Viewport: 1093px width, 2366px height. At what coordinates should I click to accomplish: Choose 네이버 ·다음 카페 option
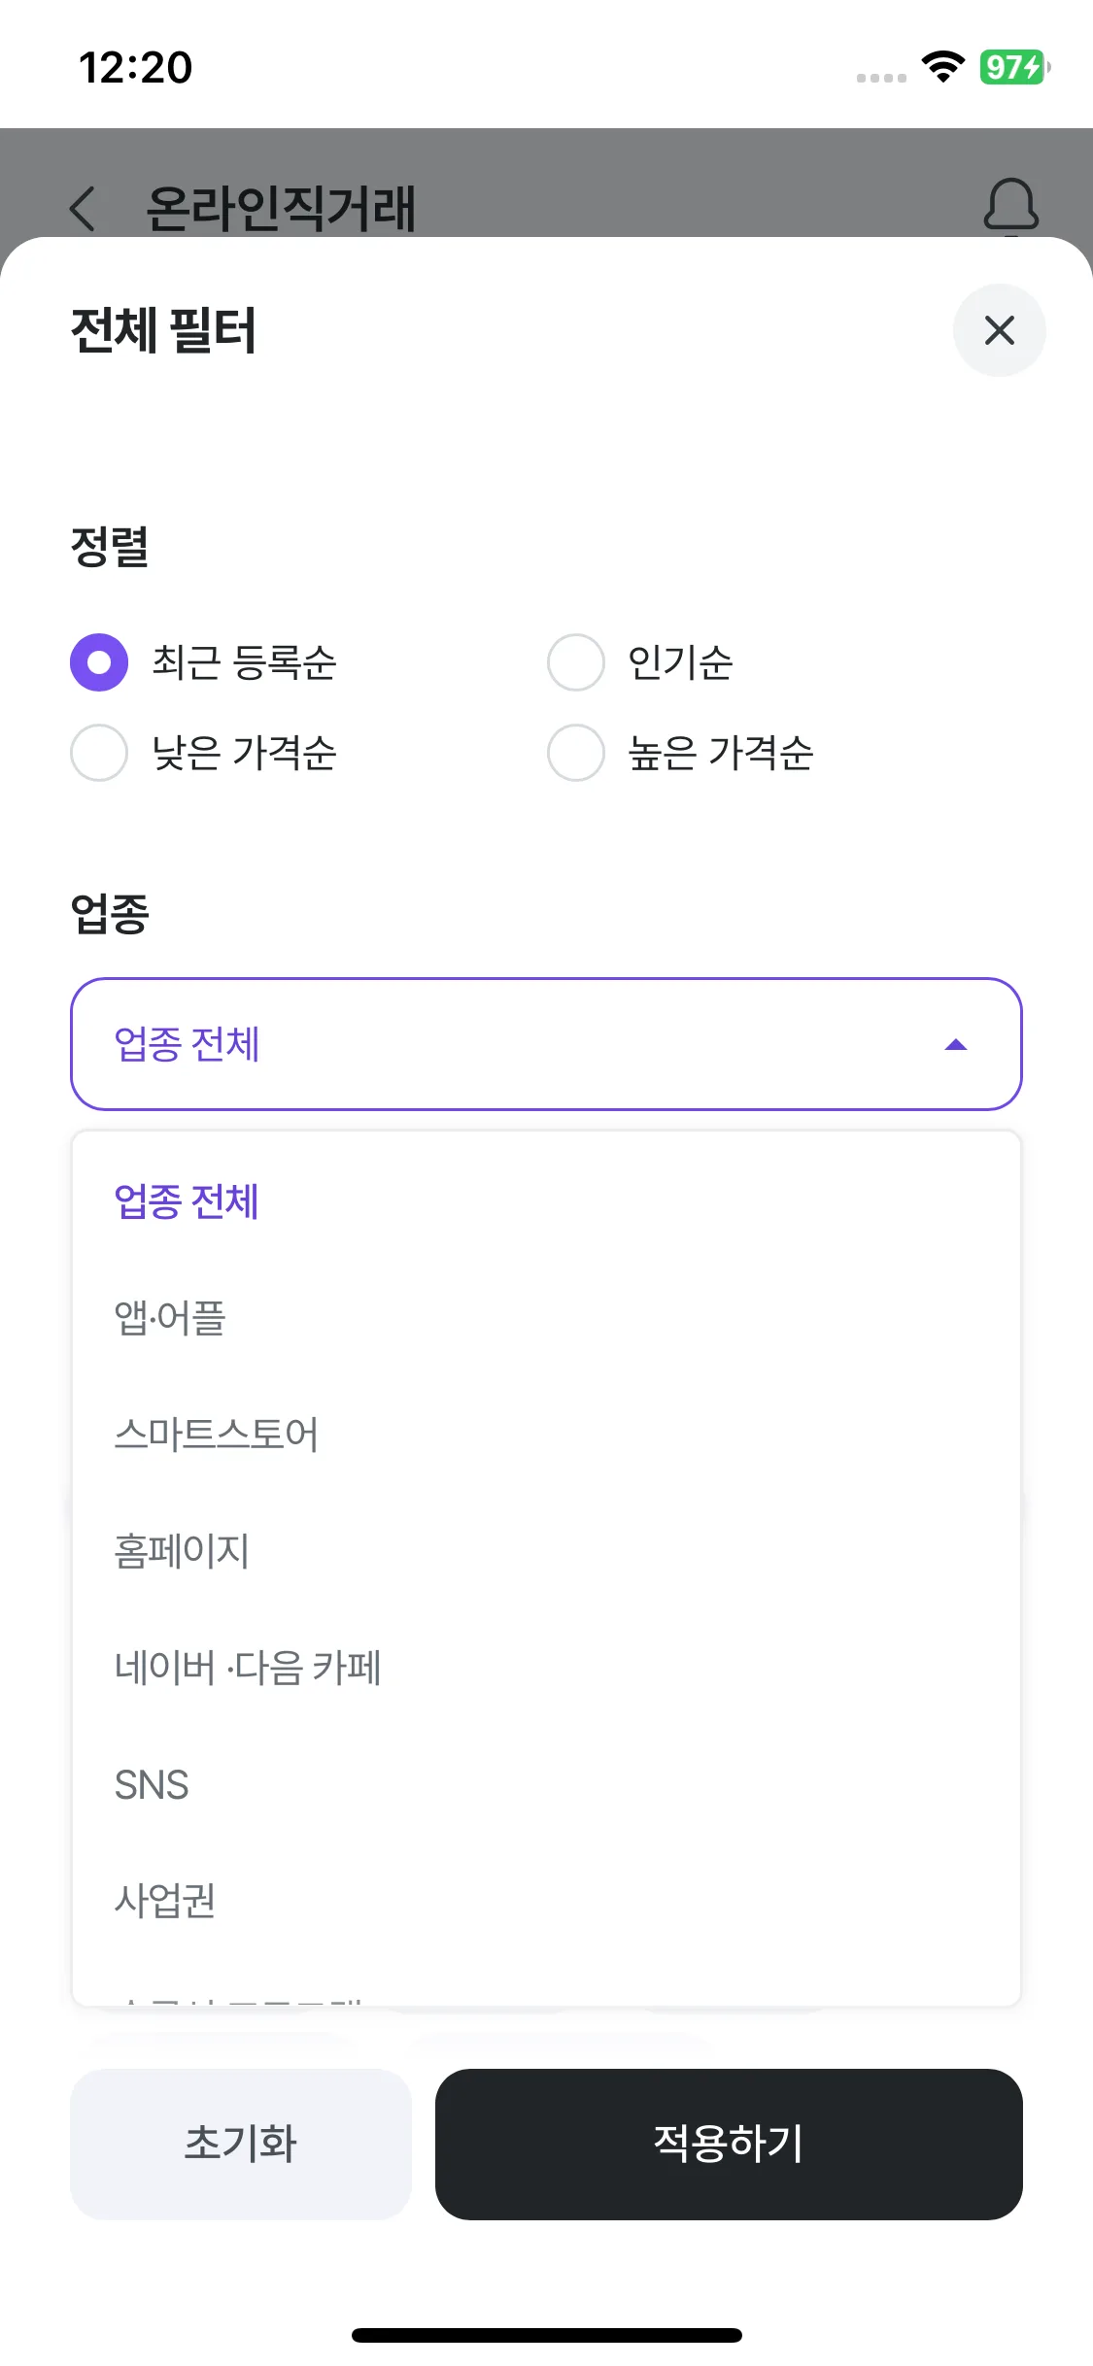[248, 1668]
